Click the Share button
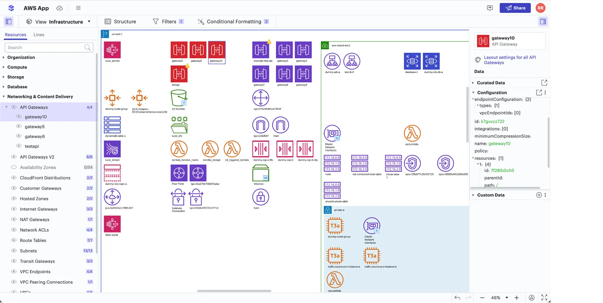This screenshot has height=303, width=603. [515, 8]
